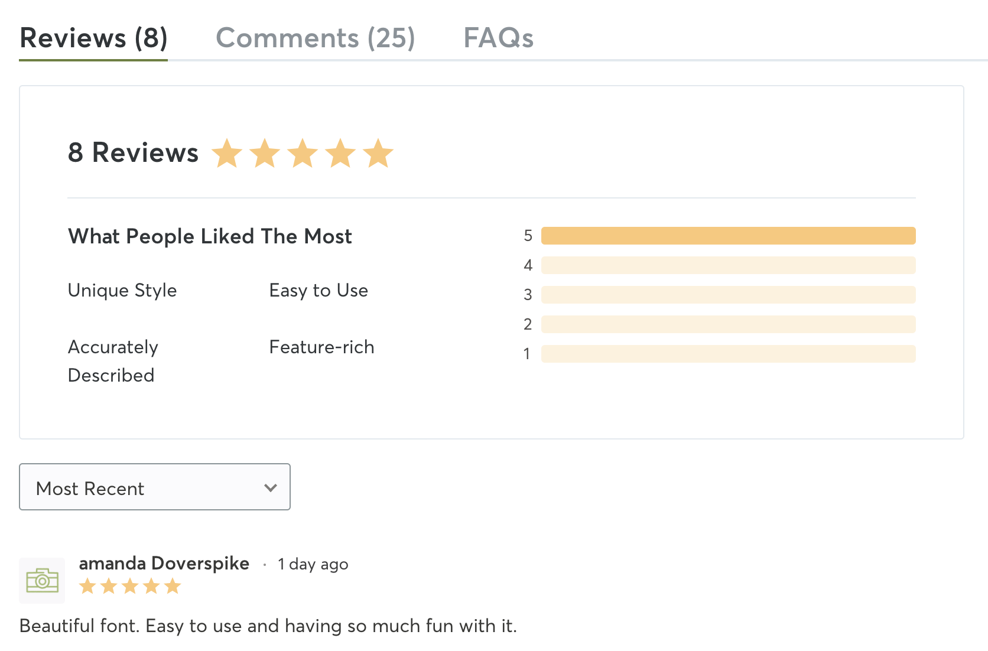Click the Accurately Described label
This screenshot has height=651, width=988.
pyautogui.click(x=113, y=361)
